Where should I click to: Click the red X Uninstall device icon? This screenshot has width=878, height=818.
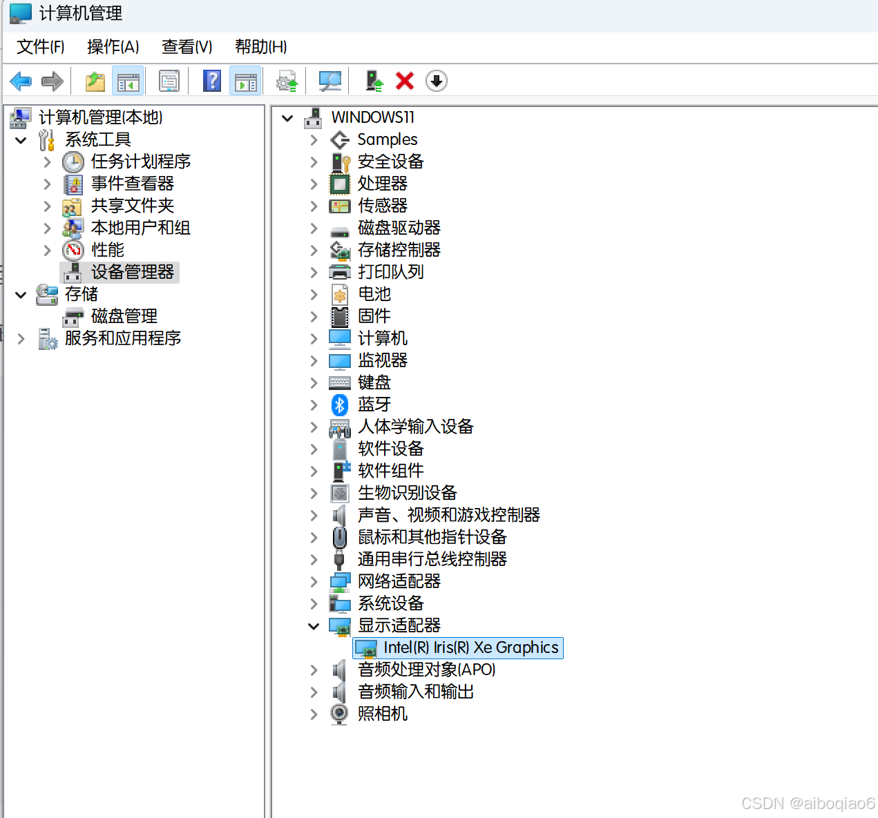point(405,81)
